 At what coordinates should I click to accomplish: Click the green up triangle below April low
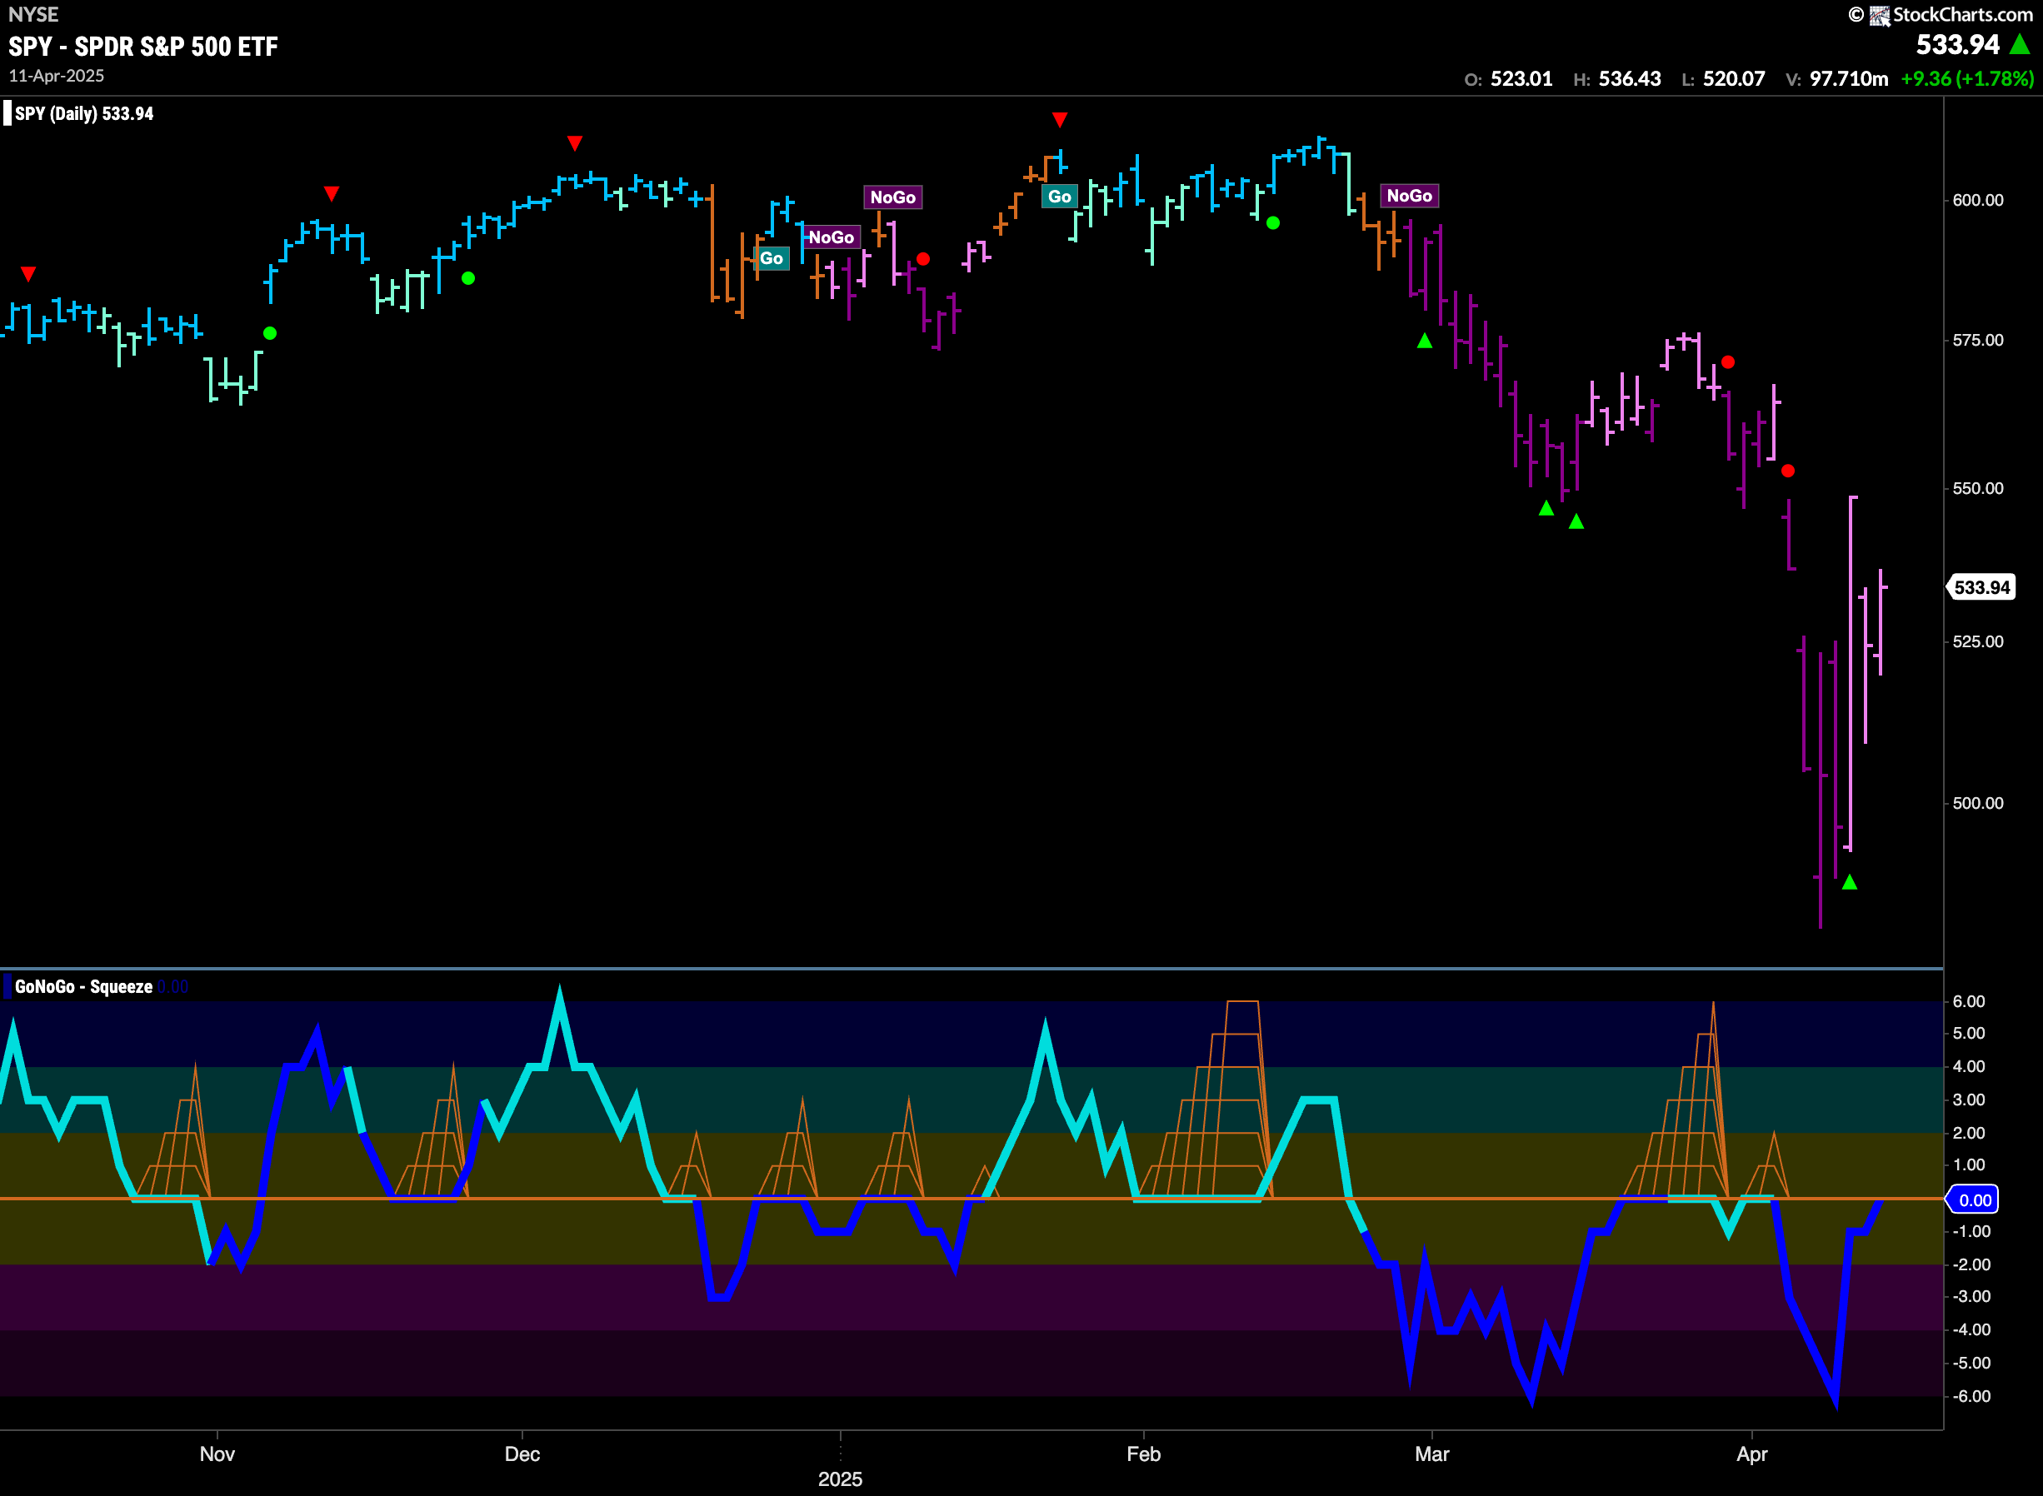click(1849, 882)
